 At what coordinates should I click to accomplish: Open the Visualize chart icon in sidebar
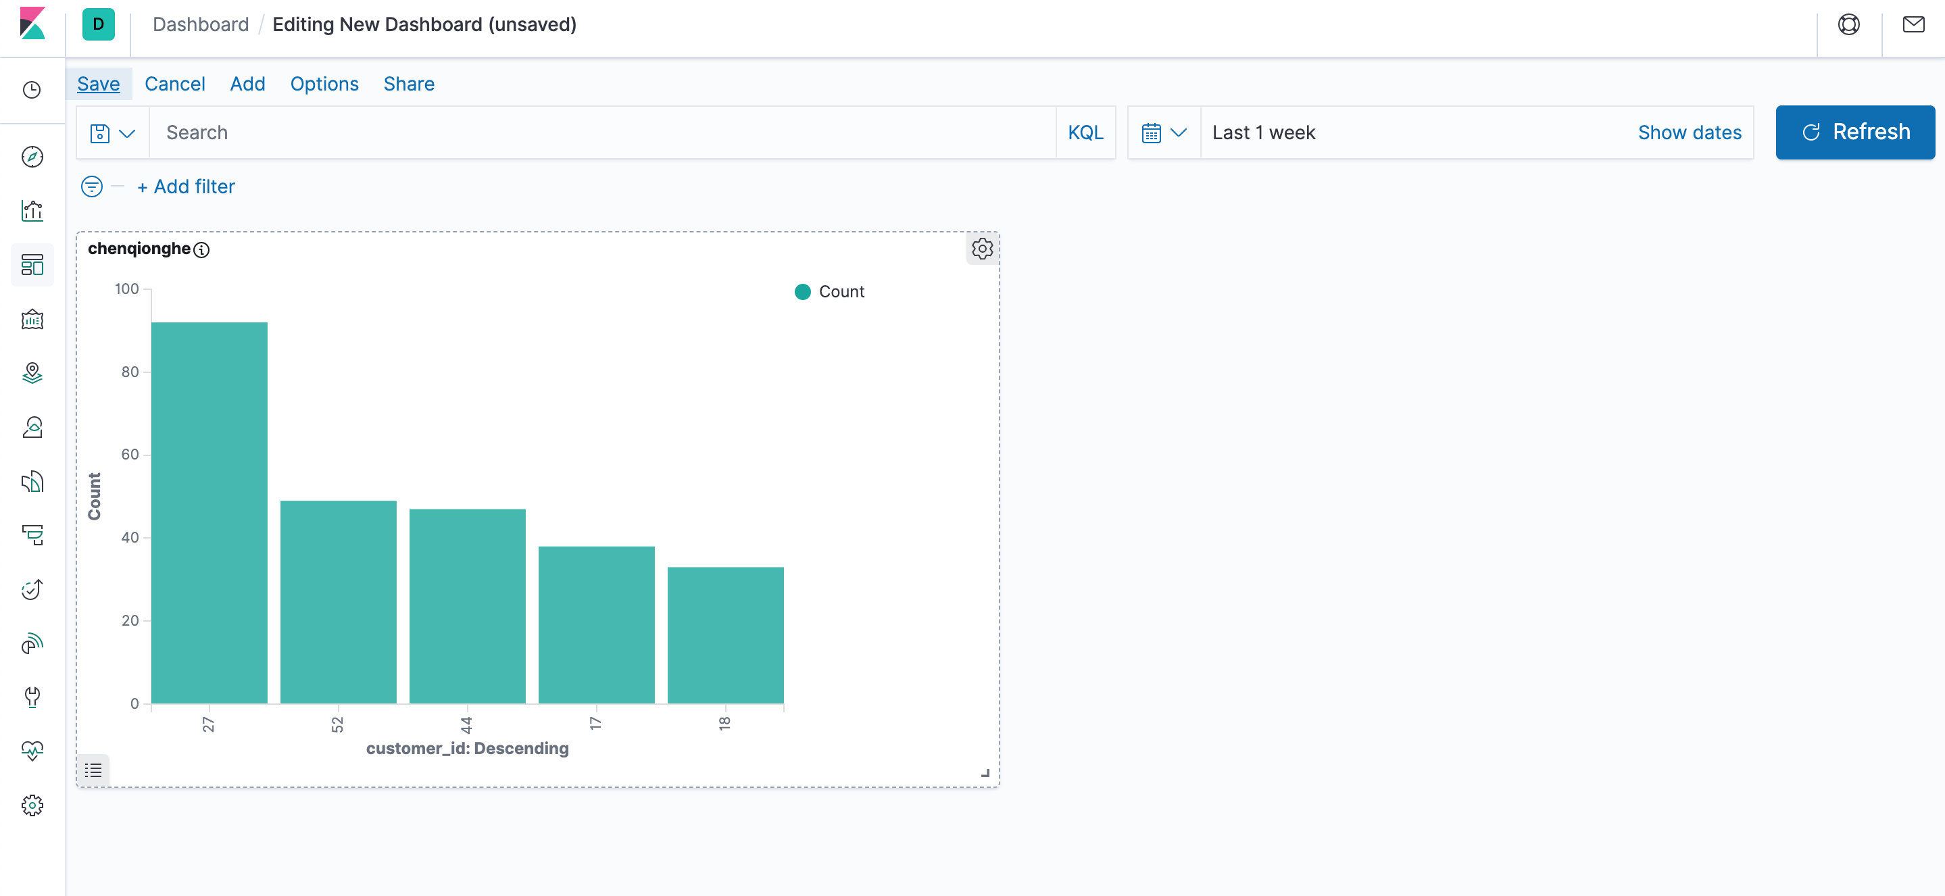(32, 211)
